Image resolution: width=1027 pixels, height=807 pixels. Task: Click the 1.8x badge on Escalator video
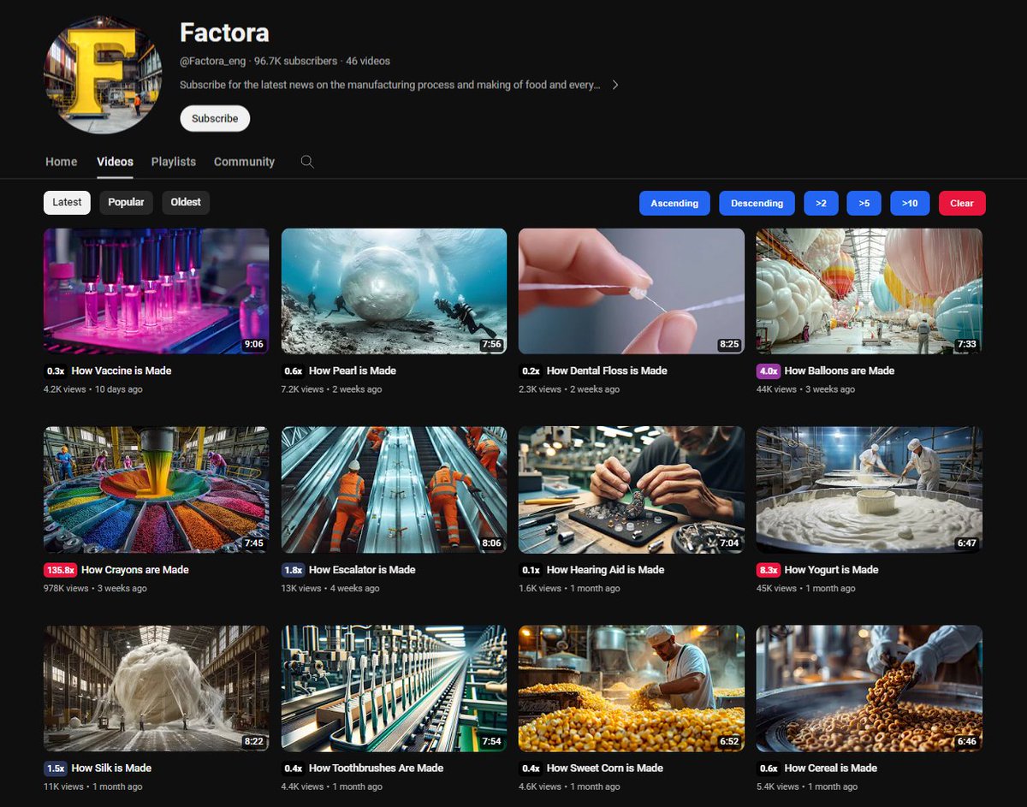click(x=294, y=569)
